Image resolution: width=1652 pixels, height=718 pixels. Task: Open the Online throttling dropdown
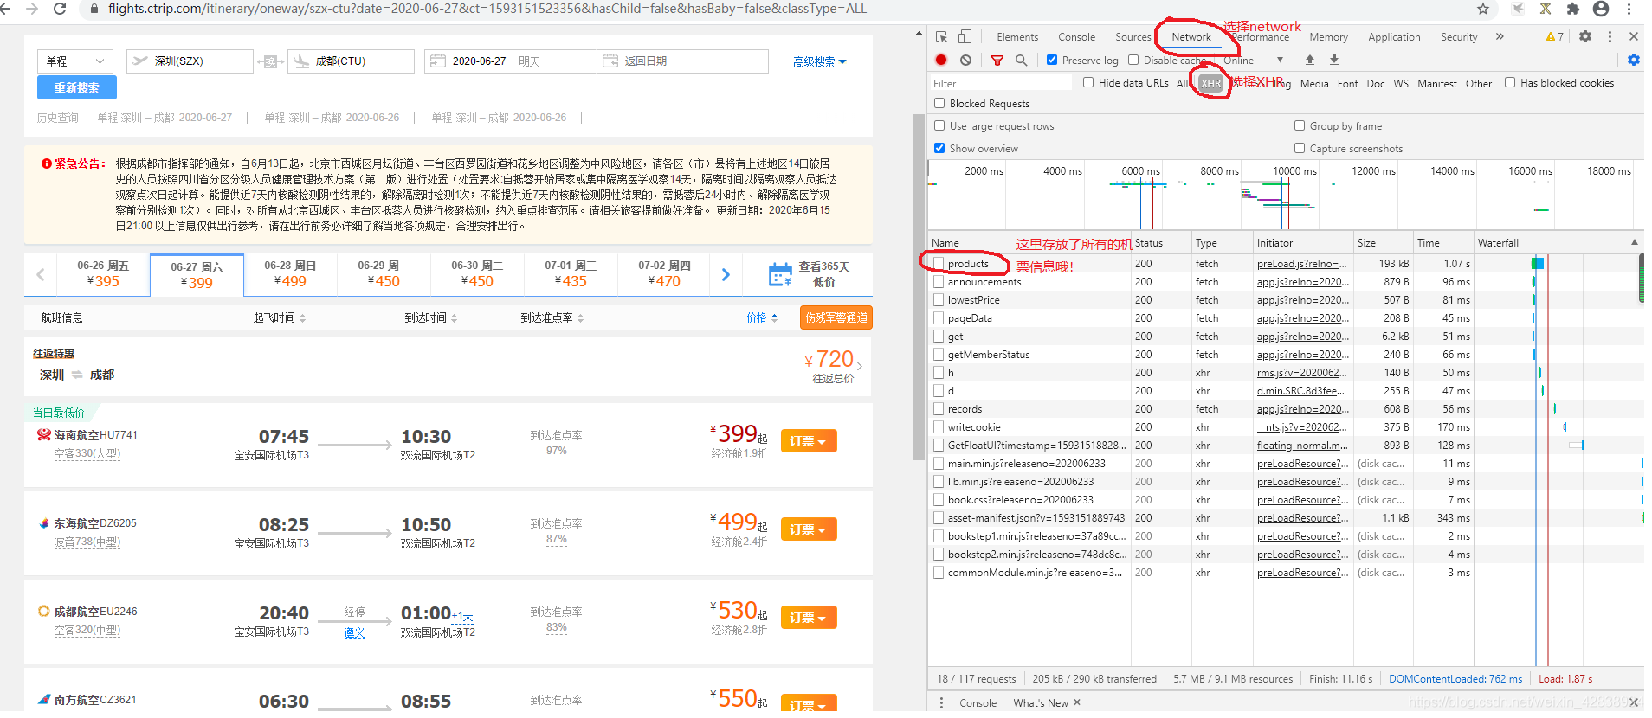point(1253,60)
